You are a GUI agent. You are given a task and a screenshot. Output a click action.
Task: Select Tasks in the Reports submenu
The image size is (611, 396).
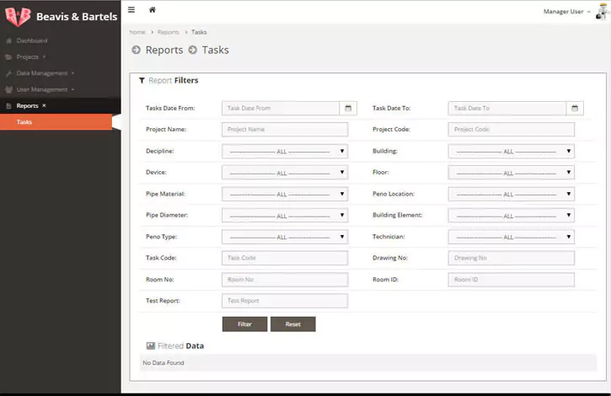25,122
